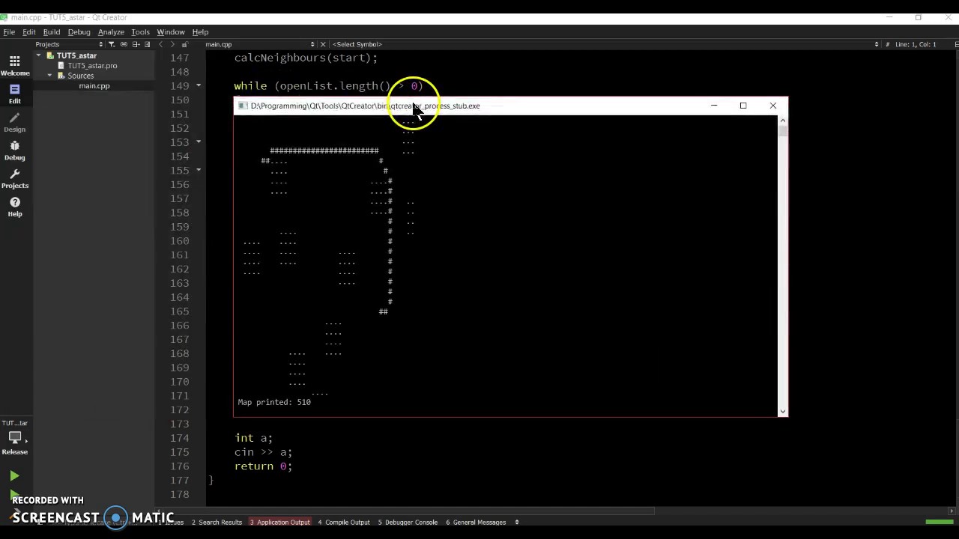The width and height of the screenshot is (959, 539).
Task: Open the Projects mode
Action: 14,178
